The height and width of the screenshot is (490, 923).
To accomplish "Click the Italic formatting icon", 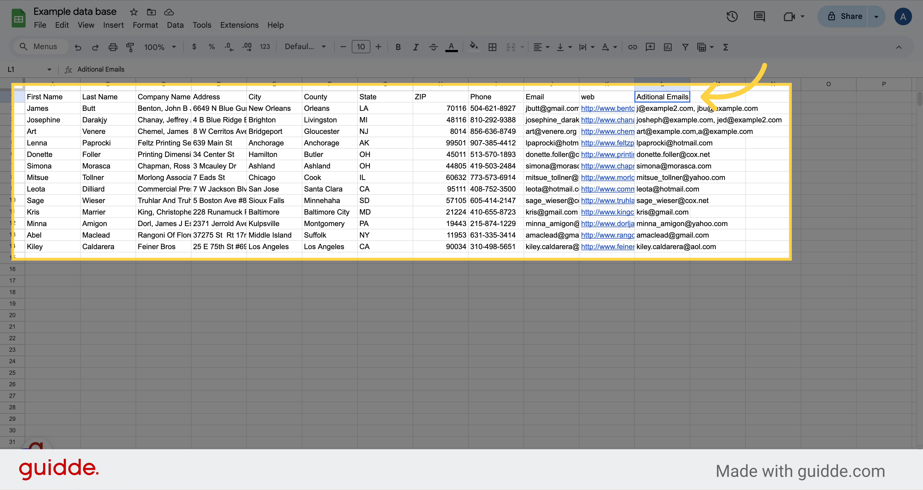I will 415,47.
